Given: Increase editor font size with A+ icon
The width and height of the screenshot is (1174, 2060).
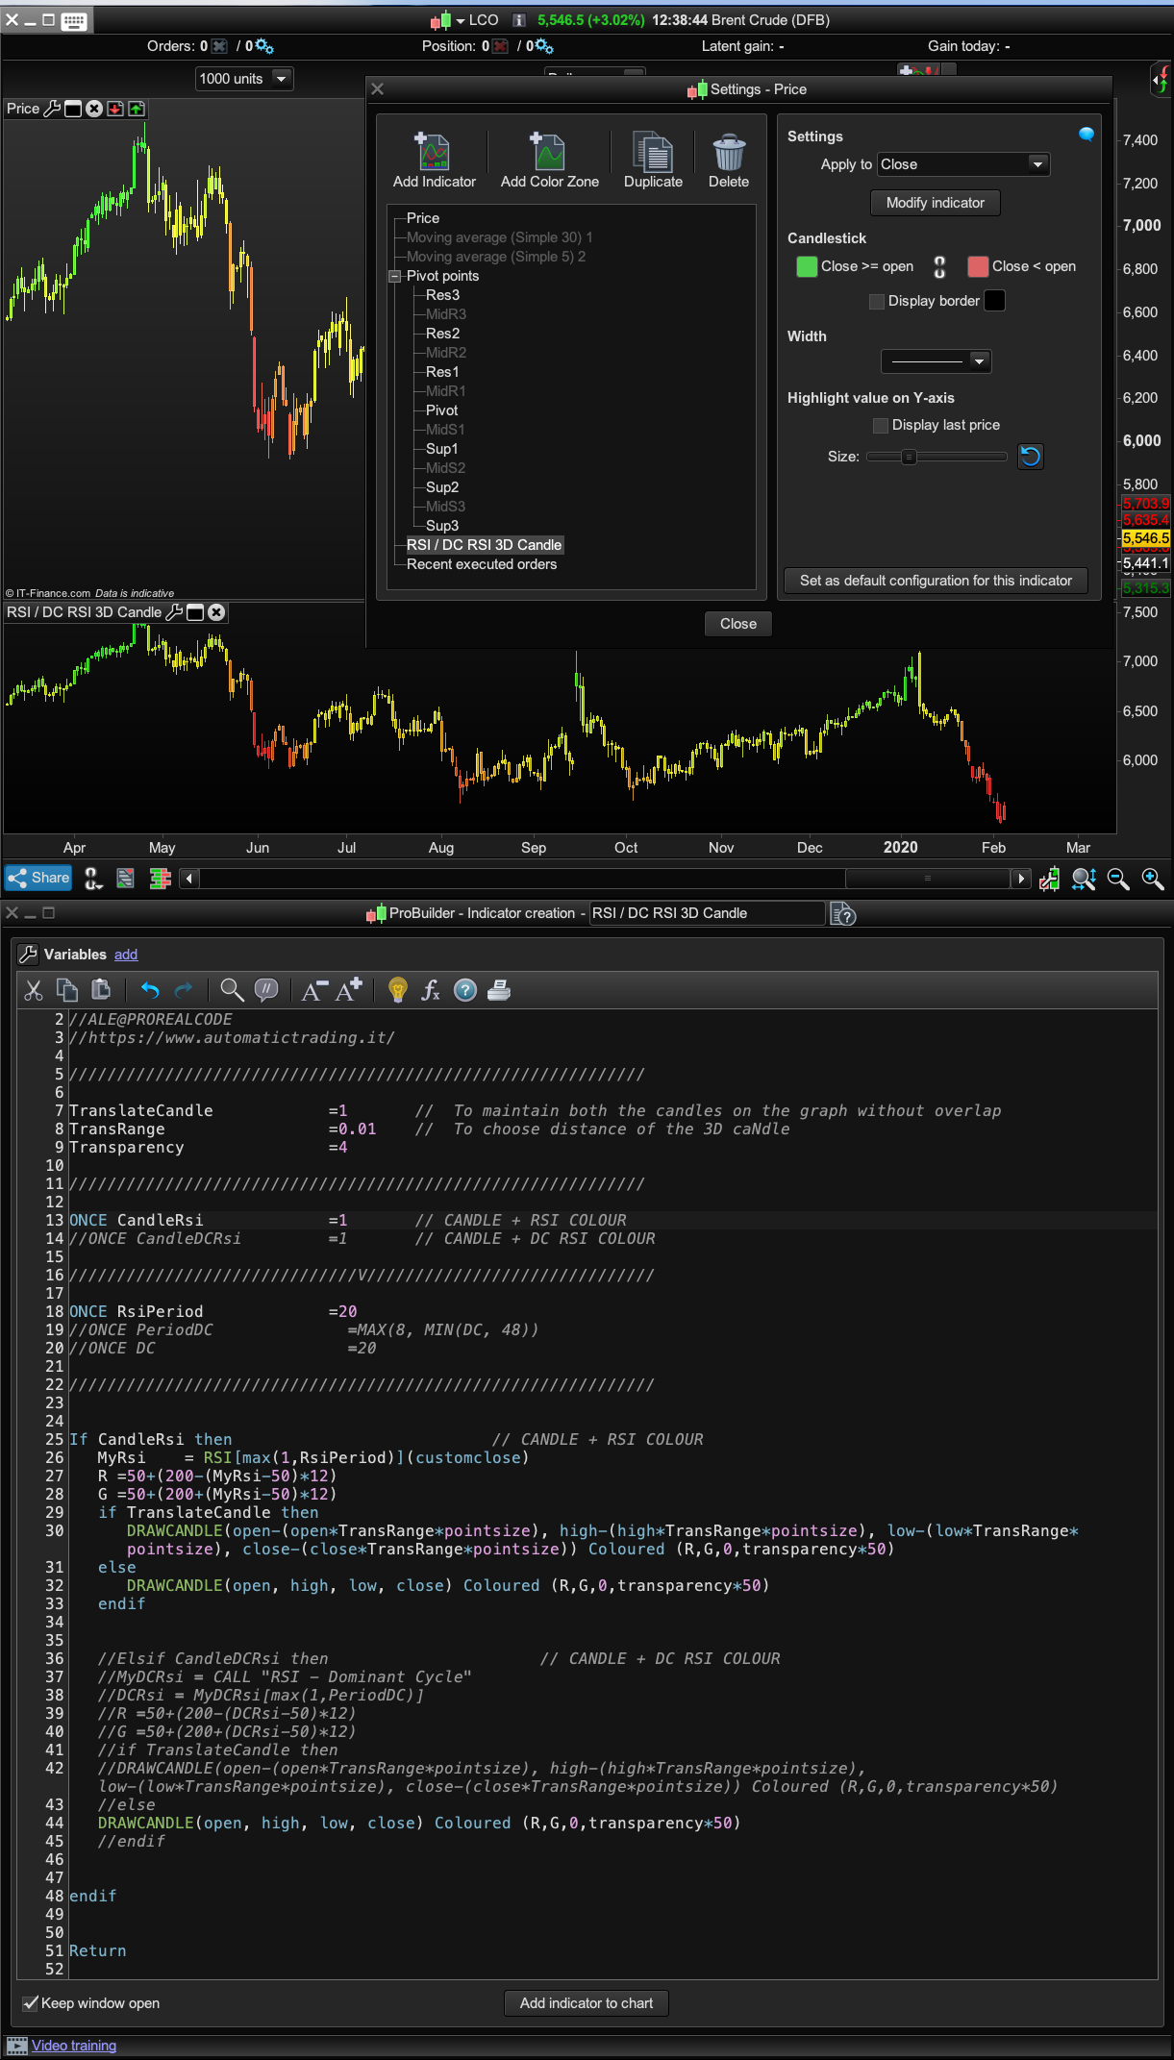Looking at the screenshot, I should [348, 990].
